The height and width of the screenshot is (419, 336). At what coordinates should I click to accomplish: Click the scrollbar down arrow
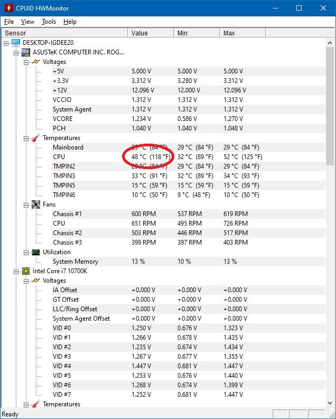click(330, 403)
